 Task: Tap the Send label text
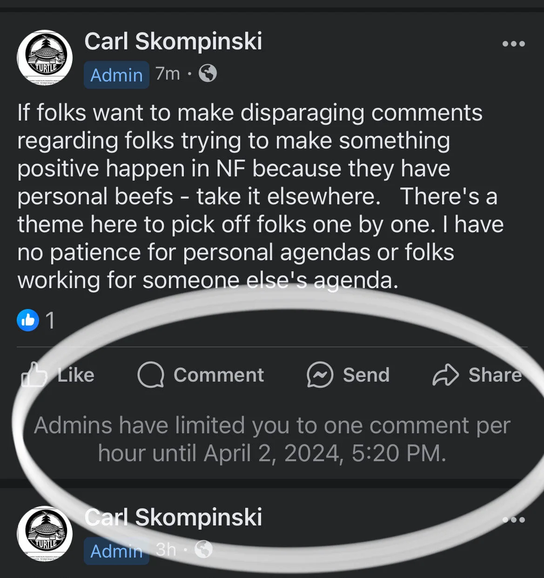[x=366, y=375]
